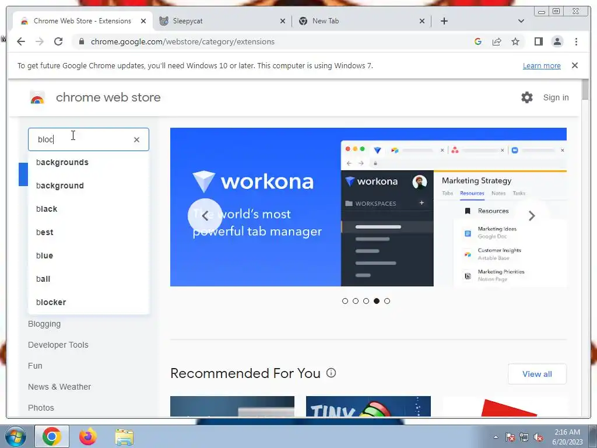Dismiss the Windows 7 update notice

574,65
